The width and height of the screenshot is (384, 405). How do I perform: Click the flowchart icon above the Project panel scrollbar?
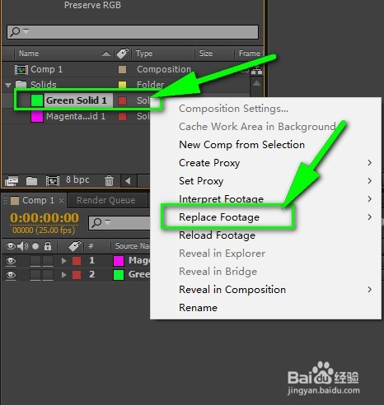click(x=256, y=72)
